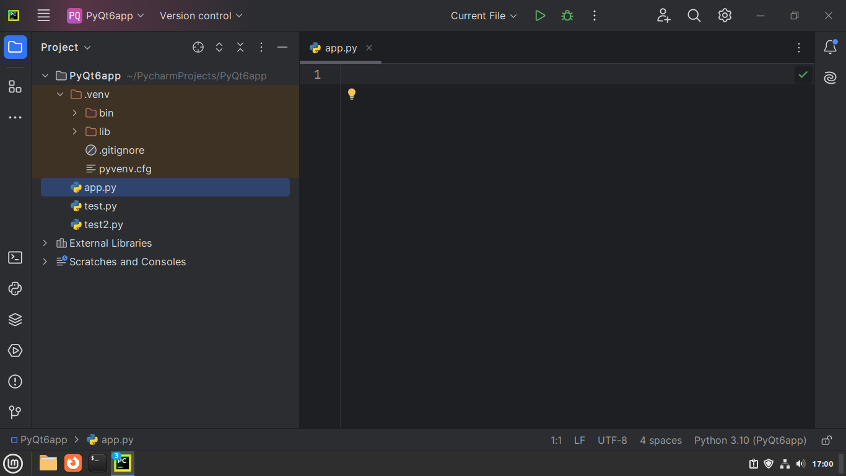Expand the bin folder
The width and height of the screenshot is (846, 476).
(75, 113)
